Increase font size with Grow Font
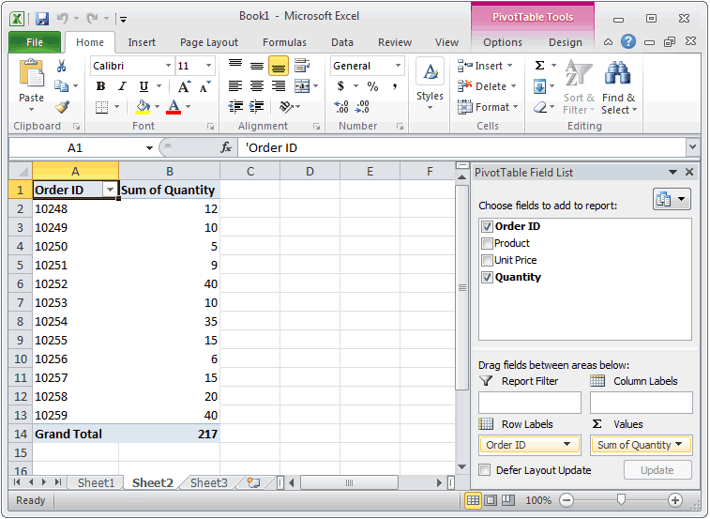The height and width of the screenshot is (519, 710). 184,86
